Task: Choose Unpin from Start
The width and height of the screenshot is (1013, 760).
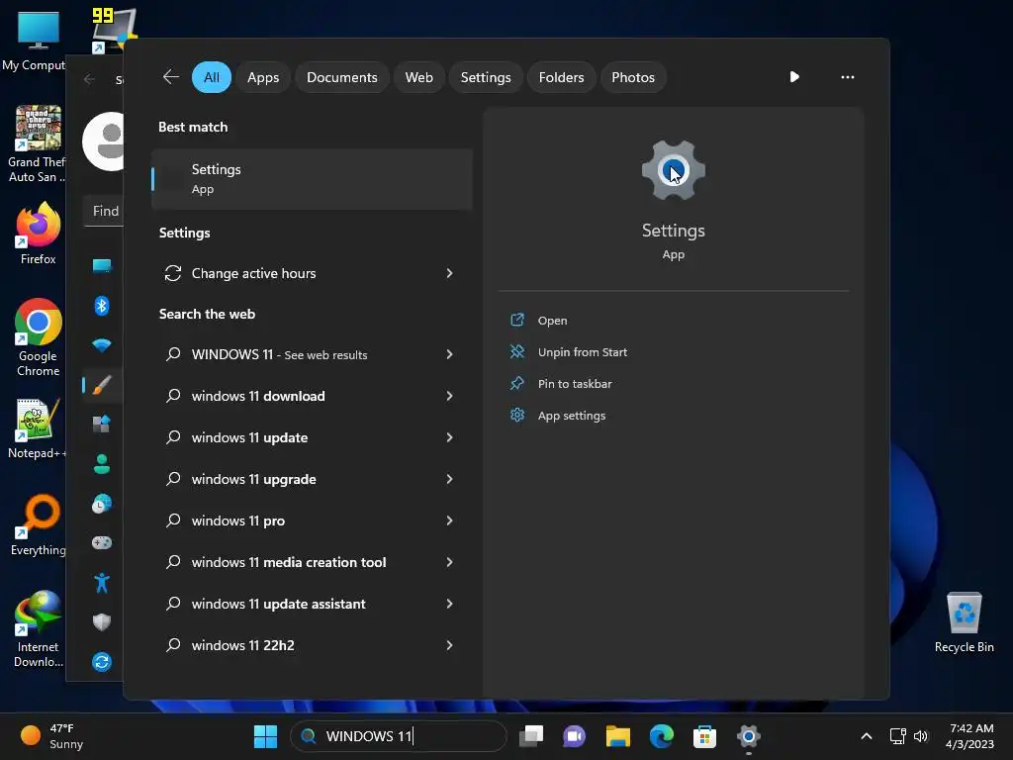Action: point(582,352)
